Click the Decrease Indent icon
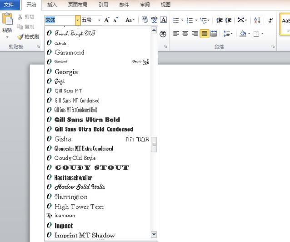 tap(220, 20)
